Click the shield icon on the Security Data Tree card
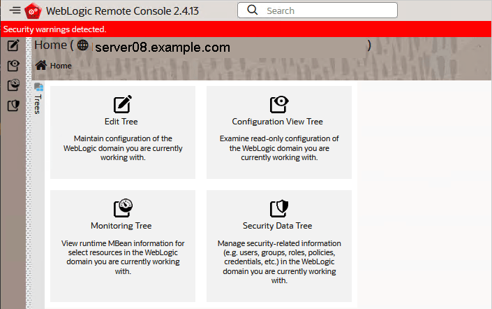 (279, 208)
